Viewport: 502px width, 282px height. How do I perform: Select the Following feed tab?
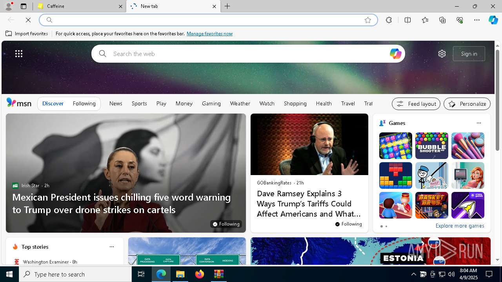pyautogui.click(x=84, y=103)
